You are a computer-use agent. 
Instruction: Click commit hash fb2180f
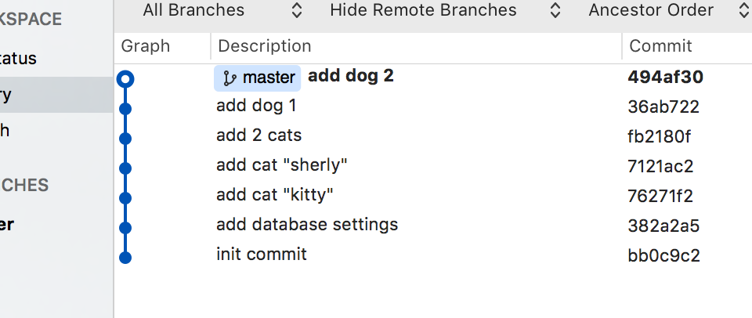coord(660,136)
